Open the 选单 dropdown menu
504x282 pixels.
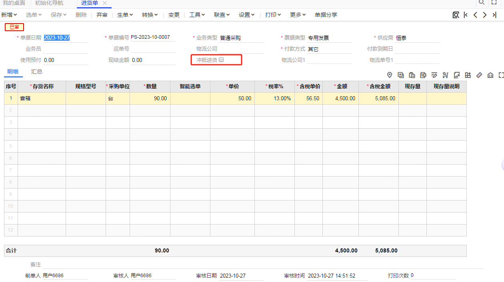coord(34,15)
